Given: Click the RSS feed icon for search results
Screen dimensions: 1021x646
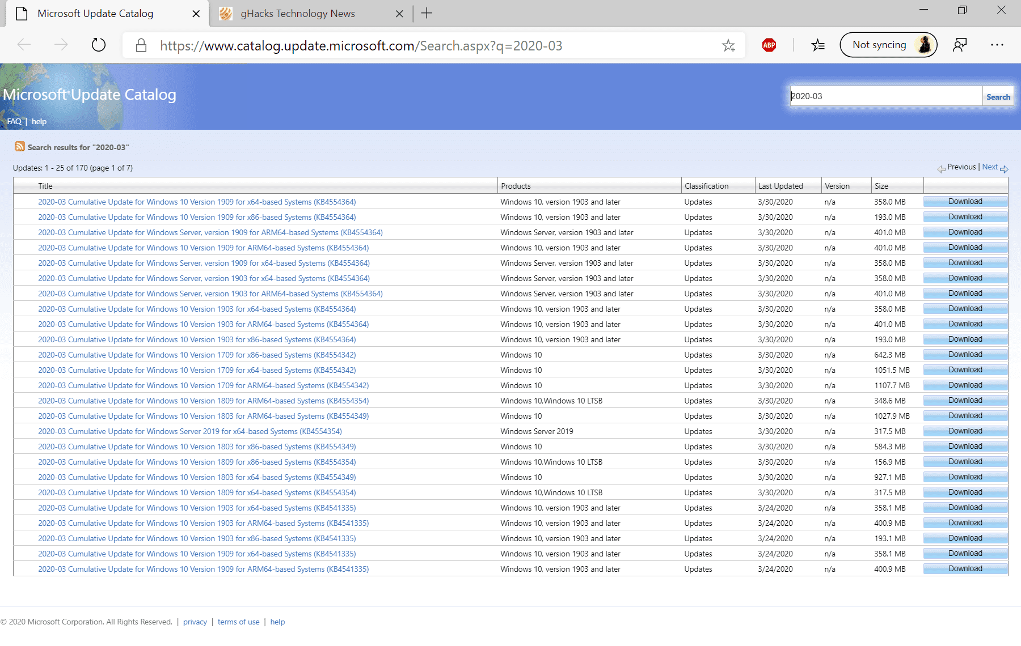Looking at the screenshot, I should point(20,147).
